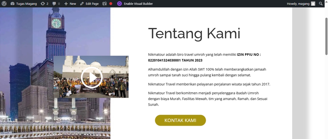Screen dimensions: 328x139
Task: Click the Tugas Magang dashboard icon
Action: point(12,3)
